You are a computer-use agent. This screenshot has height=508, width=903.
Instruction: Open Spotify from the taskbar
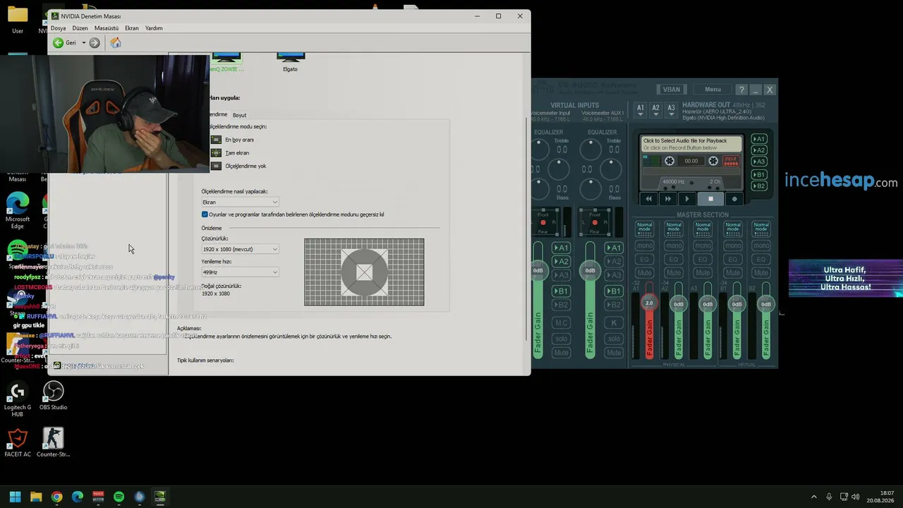[119, 497]
